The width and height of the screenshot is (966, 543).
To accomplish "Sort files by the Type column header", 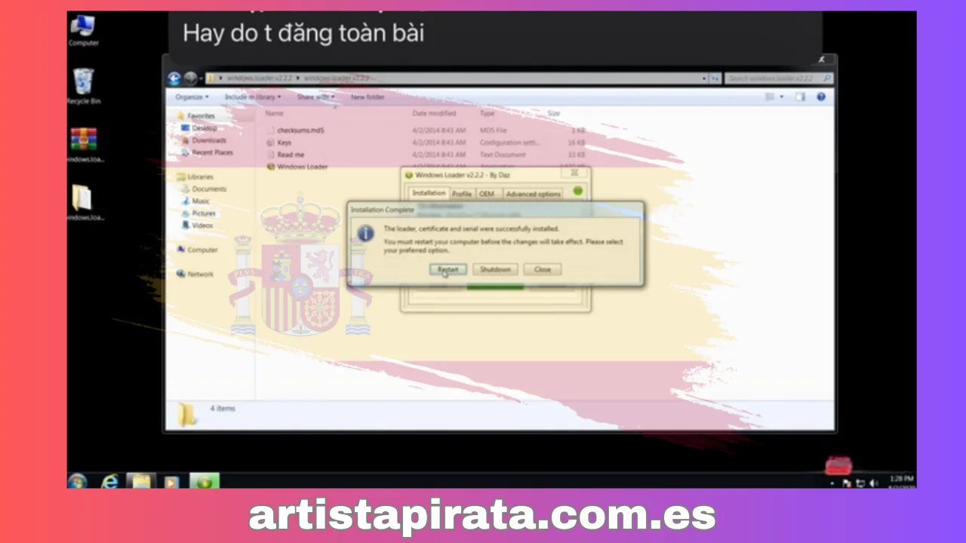I will (x=488, y=113).
